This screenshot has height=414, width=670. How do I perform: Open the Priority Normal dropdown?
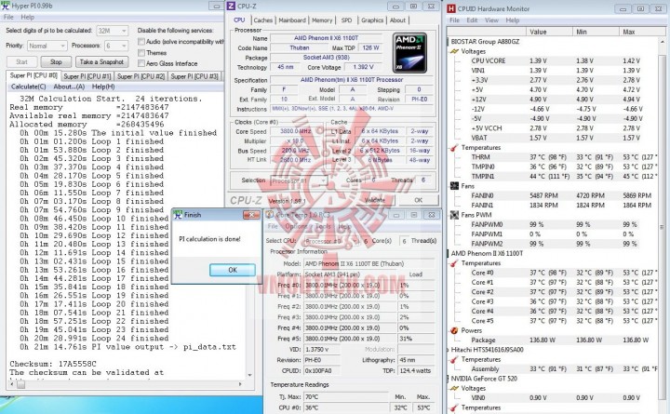click(x=47, y=46)
